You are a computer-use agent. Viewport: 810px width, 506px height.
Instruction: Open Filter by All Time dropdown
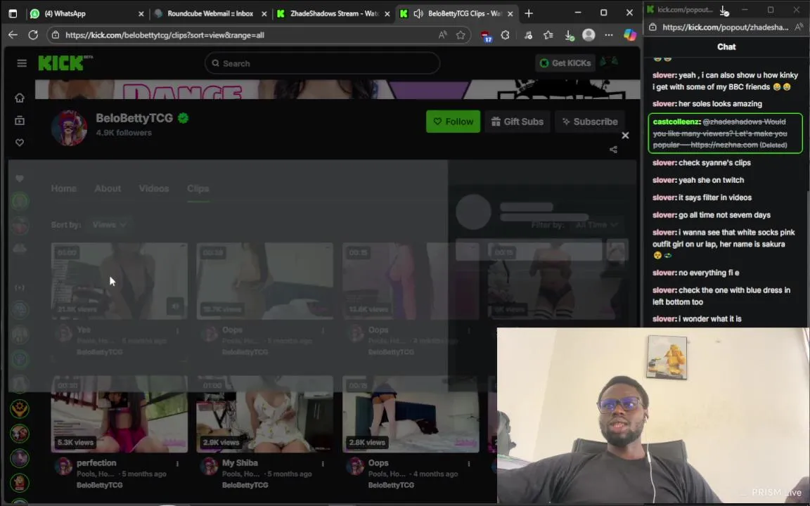(x=596, y=225)
